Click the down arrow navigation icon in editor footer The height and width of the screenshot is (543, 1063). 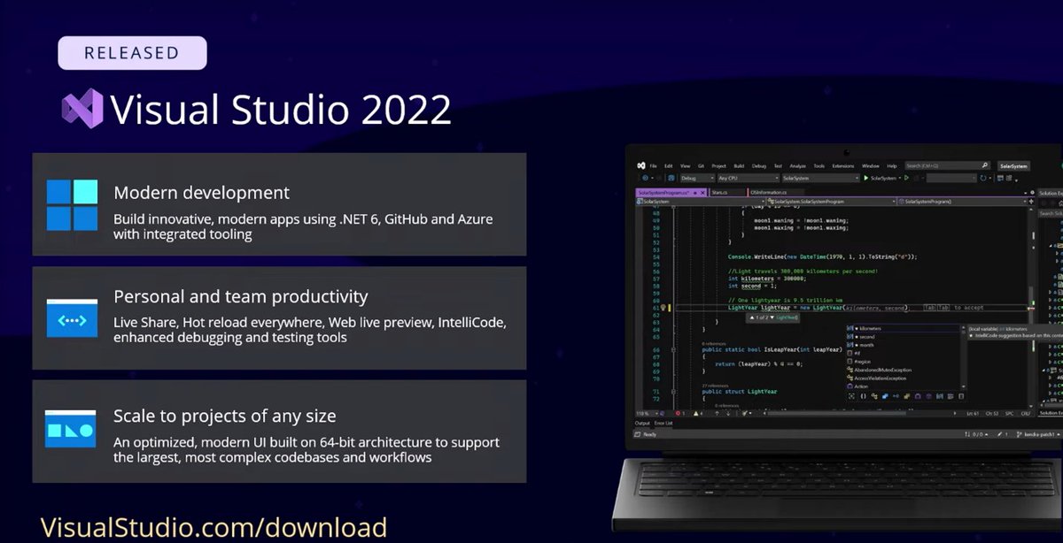[x=728, y=414]
